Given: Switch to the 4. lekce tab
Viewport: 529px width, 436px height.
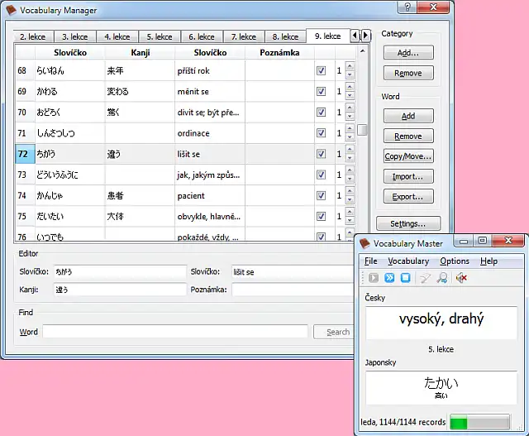Looking at the screenshot, I should pos(117,36).
